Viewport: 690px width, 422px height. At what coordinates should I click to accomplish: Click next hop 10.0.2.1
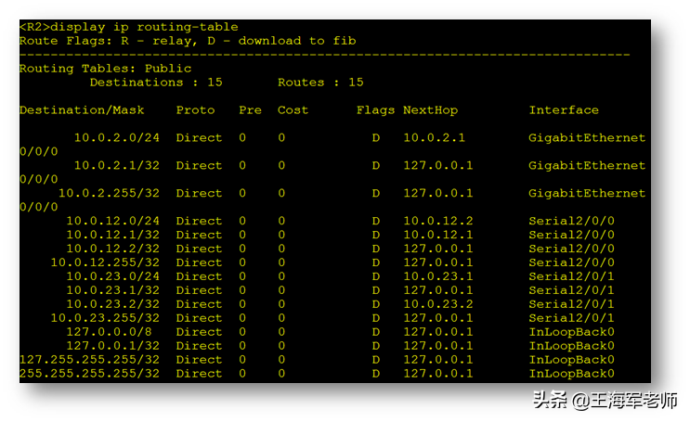434,137
